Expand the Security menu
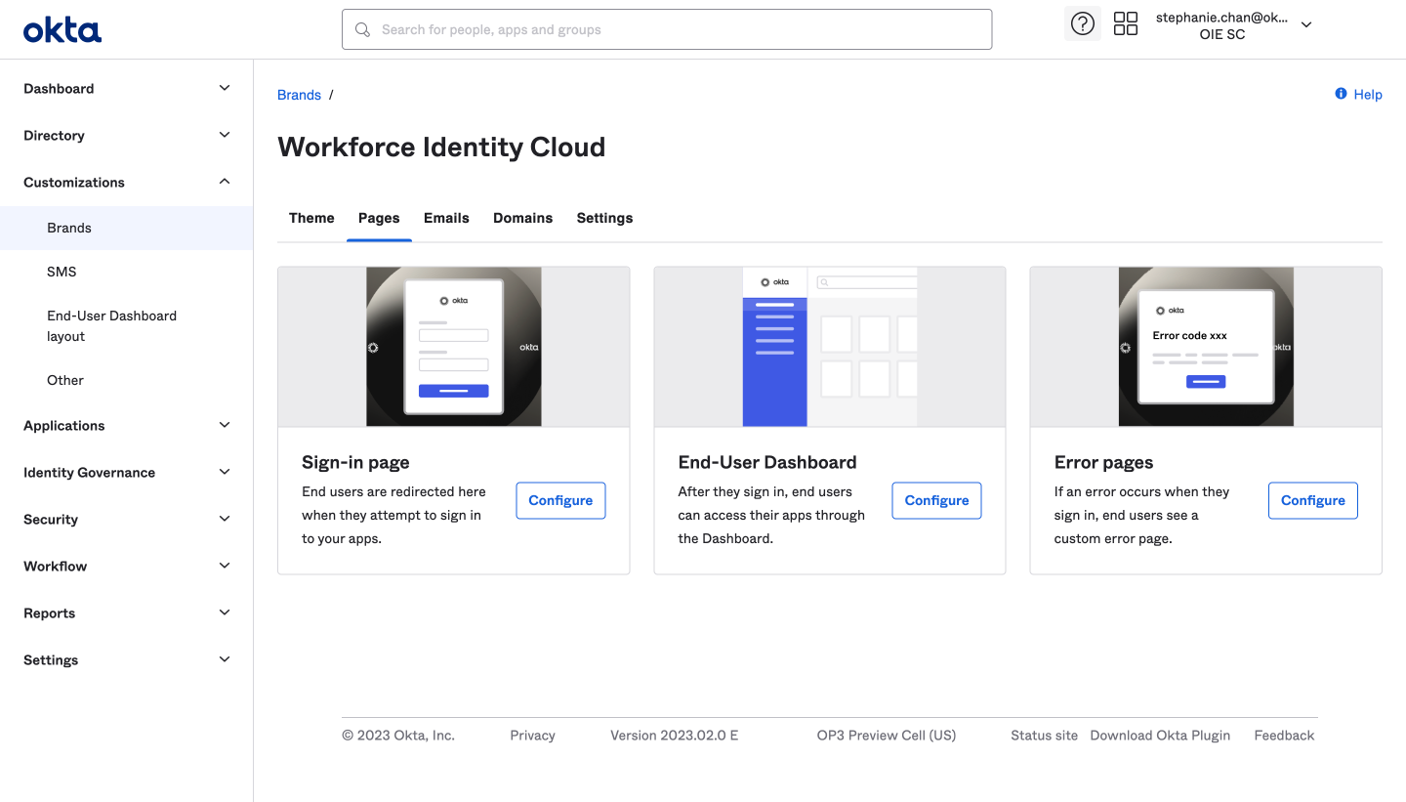The image size is (1406, 802). (127, 519)
